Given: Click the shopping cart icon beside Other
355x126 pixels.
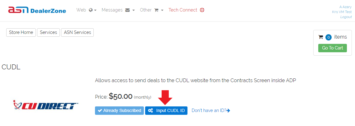Looking at the screenshot, I should pos(156,10).
